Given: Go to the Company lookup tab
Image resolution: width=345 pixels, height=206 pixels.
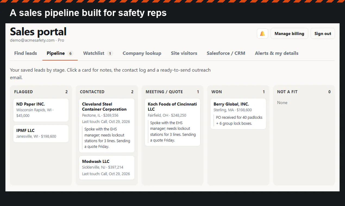Looking at the screenshot, I should [142, 53].
